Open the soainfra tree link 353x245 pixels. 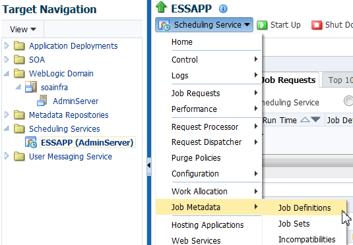click(x=54, y=88)
